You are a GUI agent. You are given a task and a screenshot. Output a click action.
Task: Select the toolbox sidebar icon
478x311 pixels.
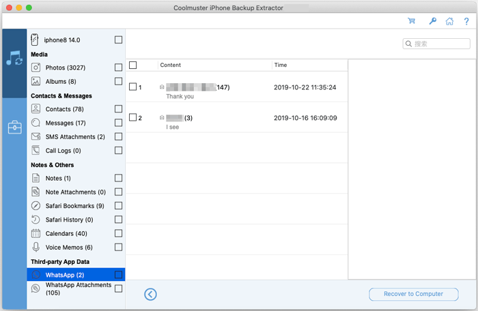14,127
